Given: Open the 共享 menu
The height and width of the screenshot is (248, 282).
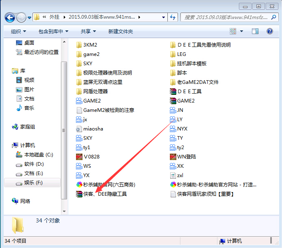Looking at the screenshot, I should (x=88, y=31).
